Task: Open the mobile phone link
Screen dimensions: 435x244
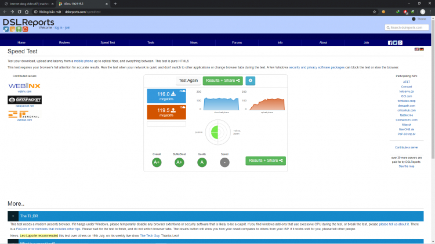Action: 84,61
